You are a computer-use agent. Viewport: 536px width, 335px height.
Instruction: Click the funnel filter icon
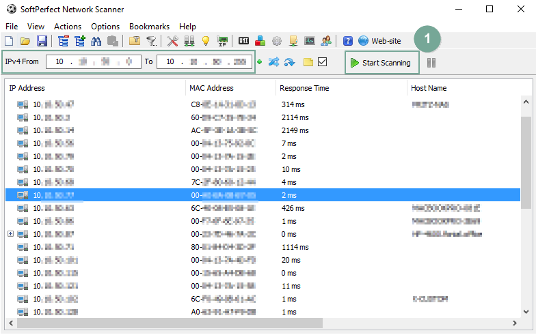(x=151, y=42)
